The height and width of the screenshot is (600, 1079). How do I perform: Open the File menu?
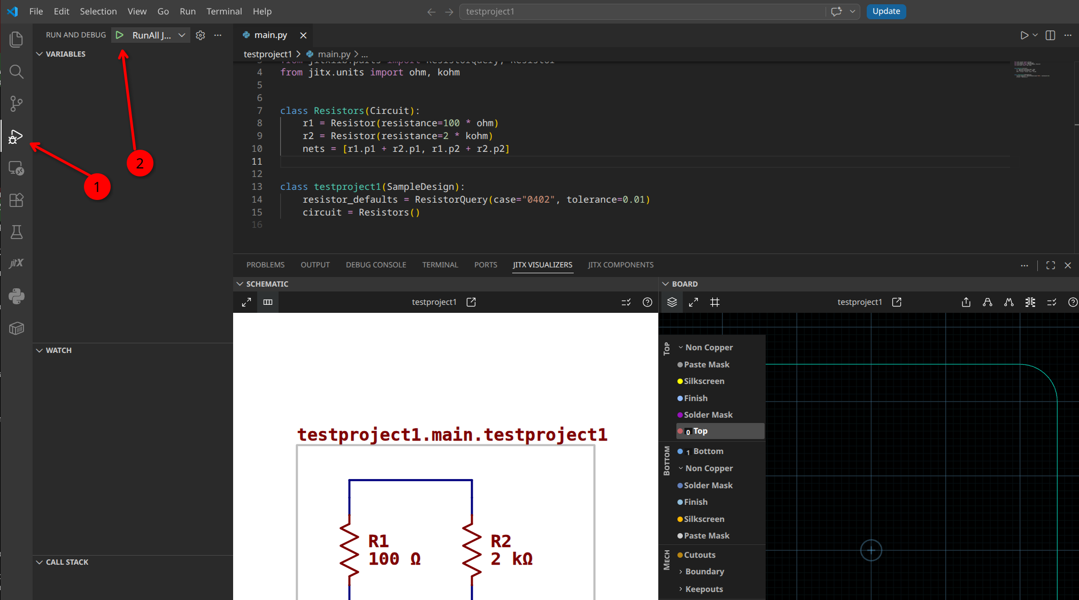coord(36,11)
